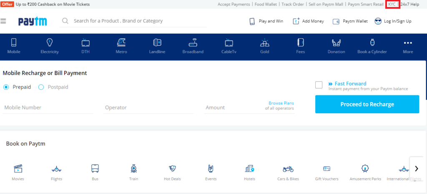Click Proceed to Recharge button
427x194 pixels.
pos(367,104)
